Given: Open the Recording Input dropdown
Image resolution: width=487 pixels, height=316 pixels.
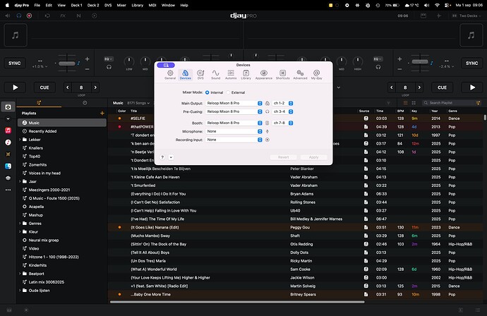Looking at the screenshot, I should click(x=234, y=140).
